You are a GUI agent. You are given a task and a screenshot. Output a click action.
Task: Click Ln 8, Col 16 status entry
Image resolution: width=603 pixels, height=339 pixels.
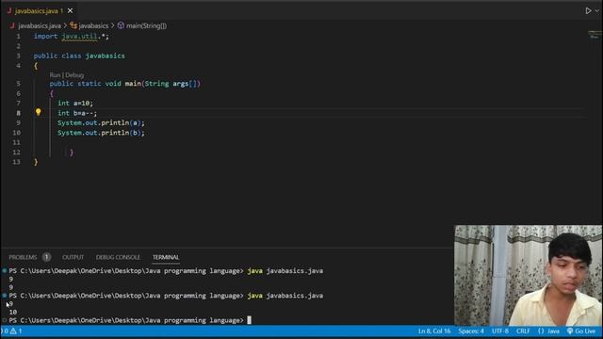(434, 331)
